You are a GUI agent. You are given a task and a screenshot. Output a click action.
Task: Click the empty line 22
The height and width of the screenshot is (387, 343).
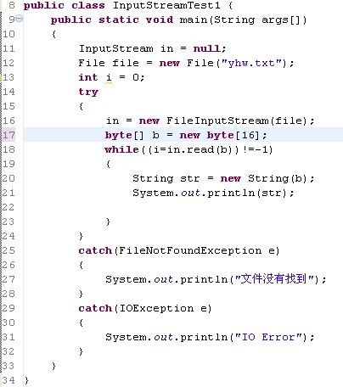[x=183, y=207]
